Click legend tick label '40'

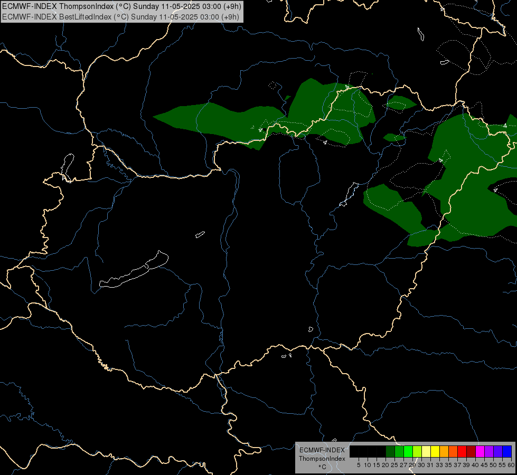[475, 465]
